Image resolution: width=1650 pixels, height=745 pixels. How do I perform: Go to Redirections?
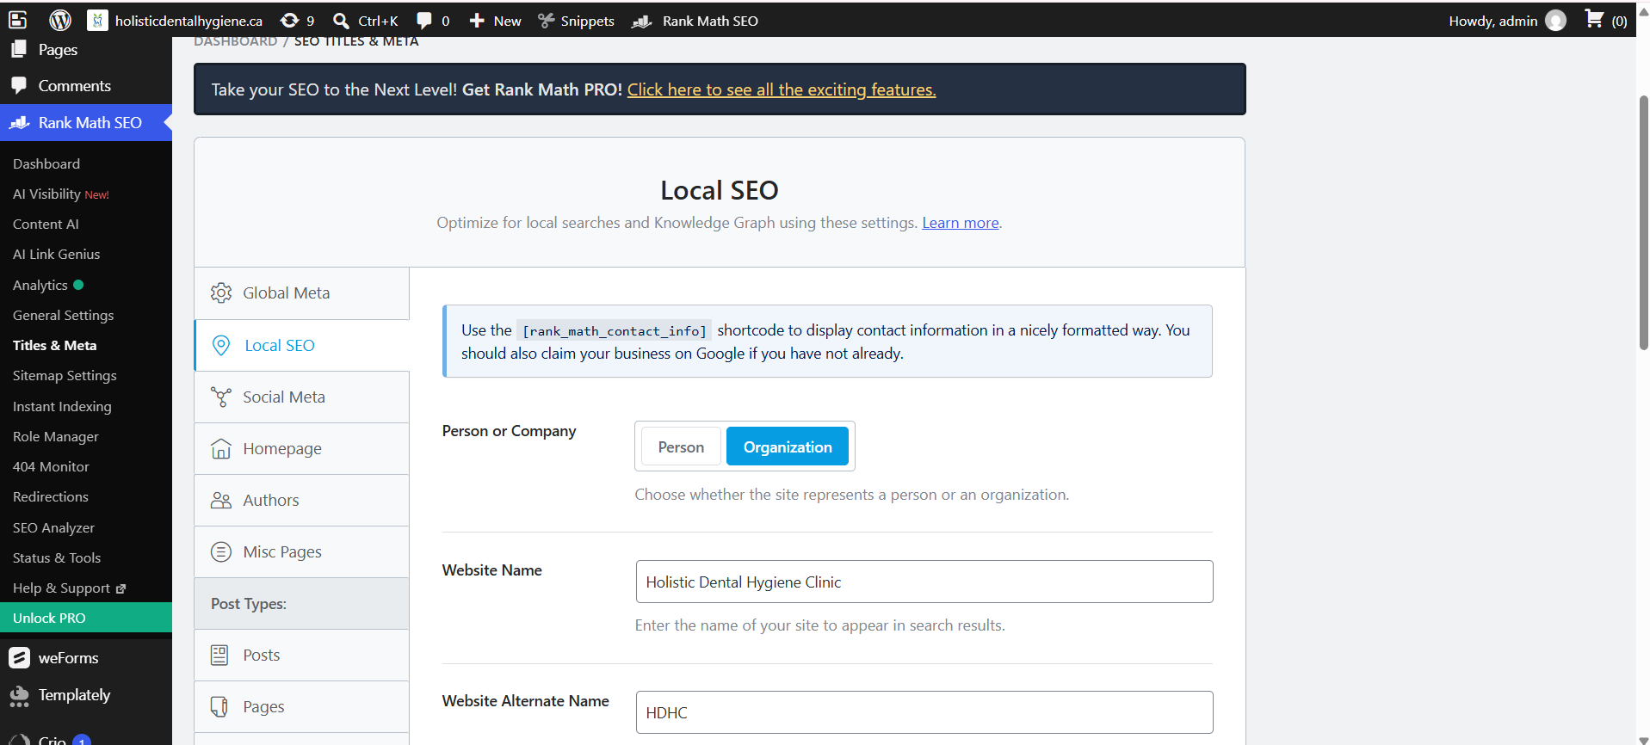[50, 496]
